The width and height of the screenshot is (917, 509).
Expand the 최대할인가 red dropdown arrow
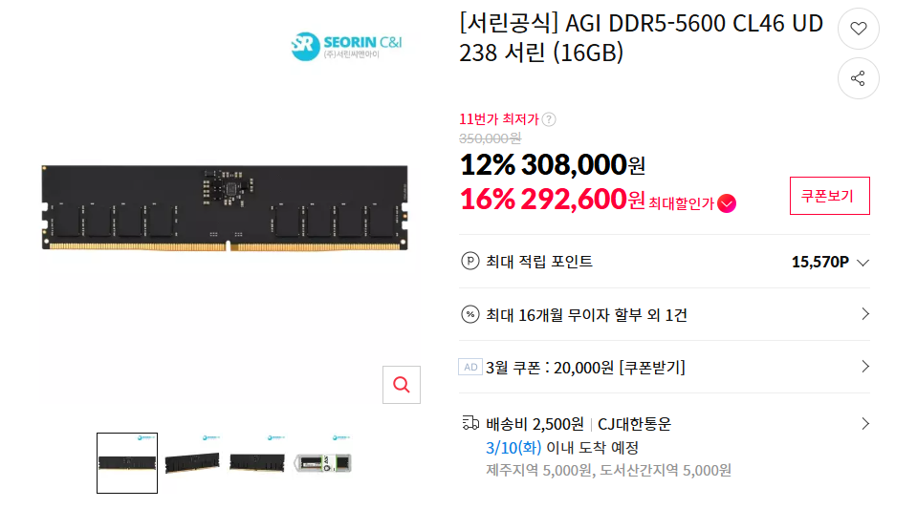(727, 203)
